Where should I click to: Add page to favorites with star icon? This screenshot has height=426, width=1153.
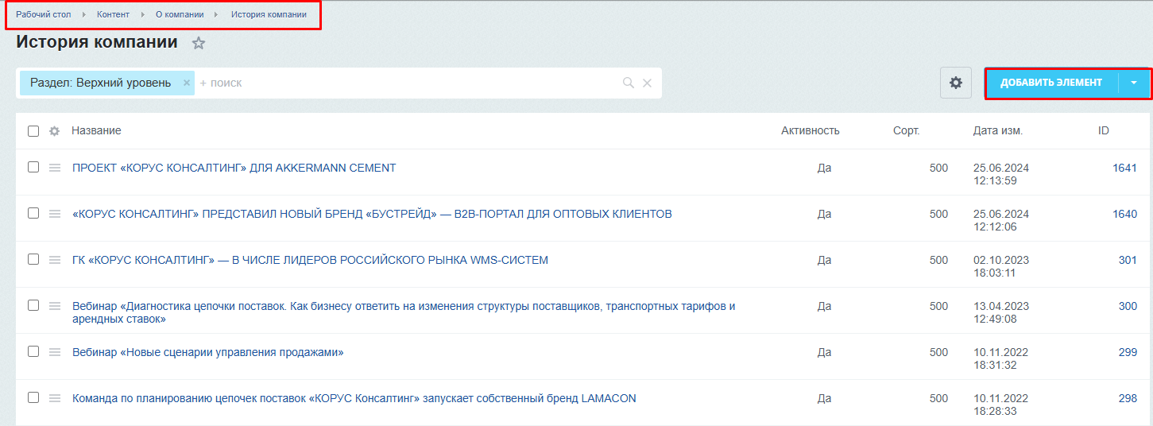click(x=199, y=44)
